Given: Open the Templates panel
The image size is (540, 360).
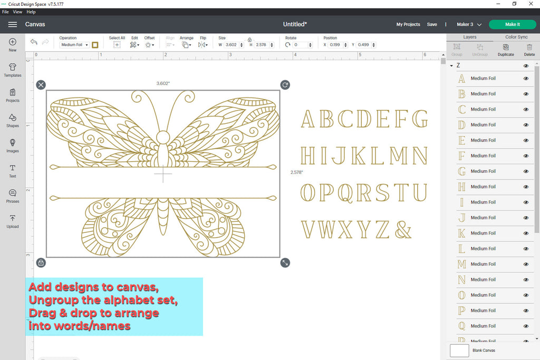Looking at the screenshot, I should pyautogui.click(x=13, y=70).
